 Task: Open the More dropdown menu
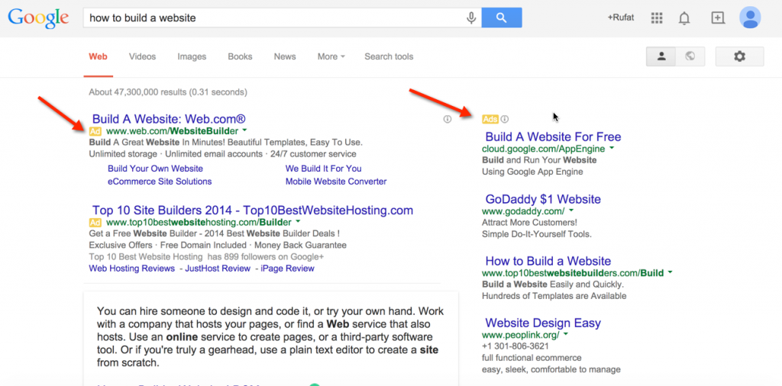(331, 56)
